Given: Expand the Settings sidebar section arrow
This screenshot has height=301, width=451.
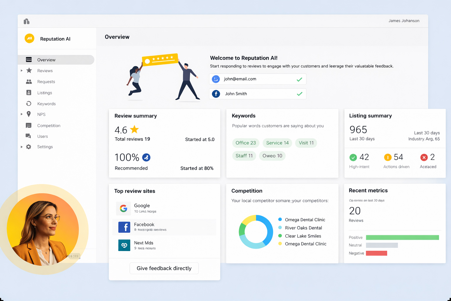Looking at the screenshot, I should point(21,147).
